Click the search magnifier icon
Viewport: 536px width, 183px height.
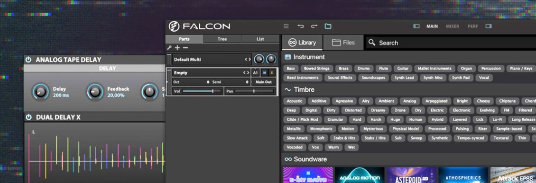coord(372,43)
